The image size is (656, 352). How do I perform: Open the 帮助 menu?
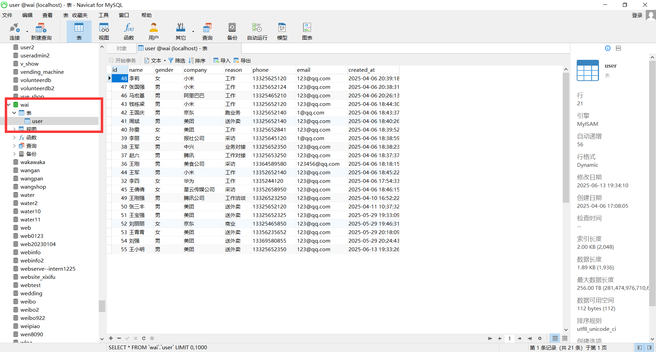coord(147,15)
